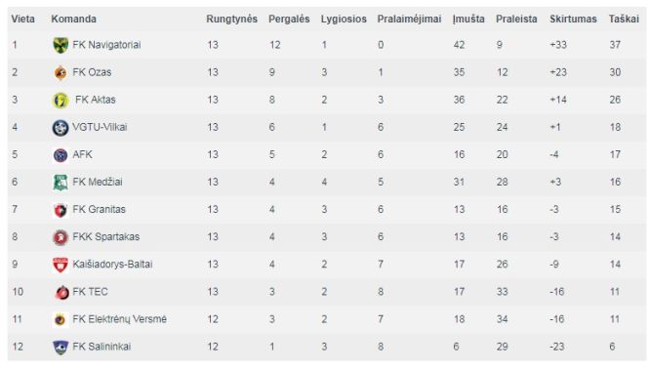This screenshot has height=370, width=650.
Task: Click the AFK club badge
Action: click(x=61, y=155)
